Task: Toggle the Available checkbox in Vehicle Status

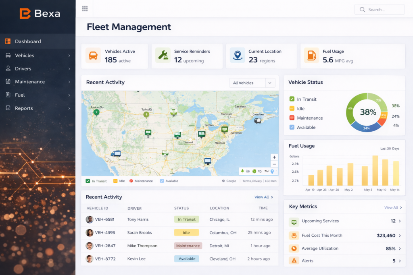Action: click(x=292, y=127)
